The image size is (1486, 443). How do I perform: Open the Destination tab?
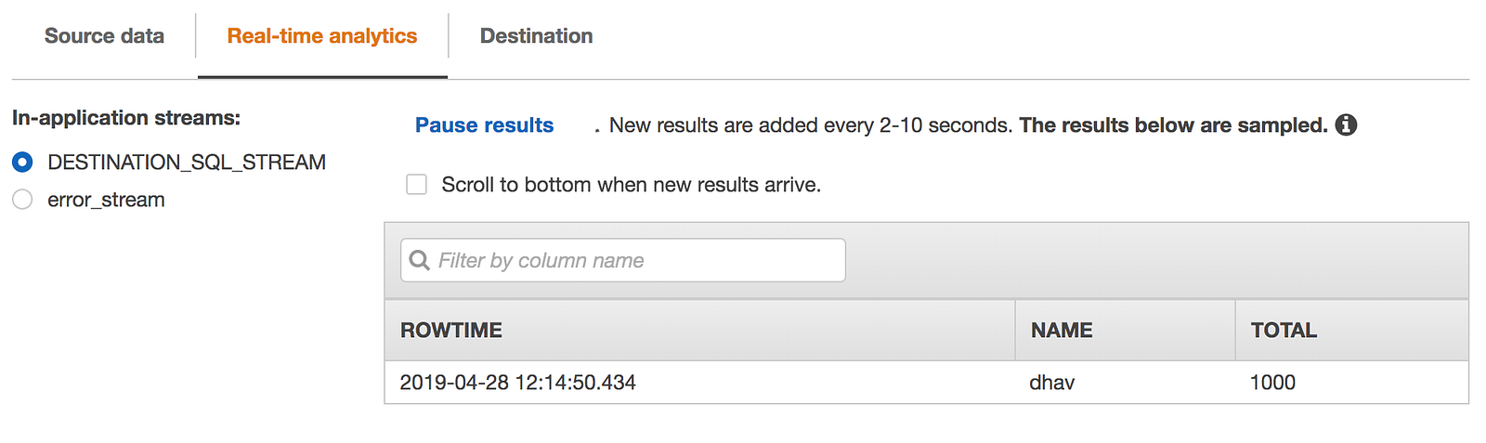(x=536, y=36)
